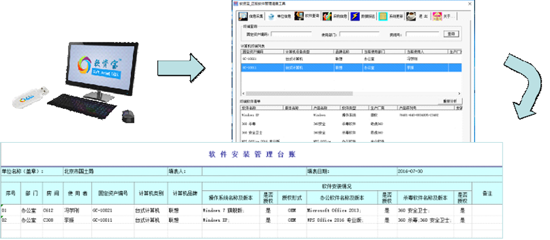Focus the 固定资产编码 input field
This screenshot has width=550, height=240.
(291, 34)
